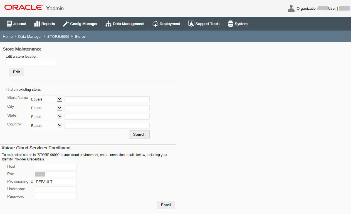Screen dimensions: 351x214
Task: Click the Edit button under store location
Action: [x=16, y=72]
